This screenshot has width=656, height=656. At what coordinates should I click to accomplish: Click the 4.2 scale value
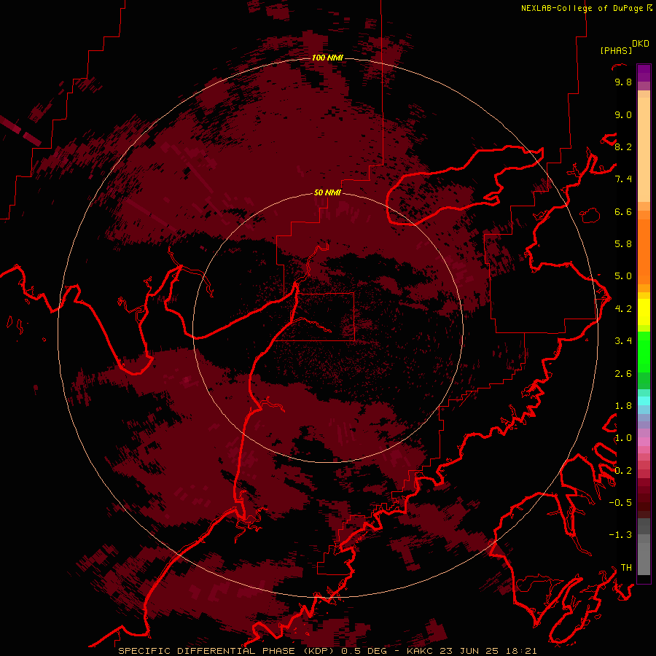tap(623, 309)
